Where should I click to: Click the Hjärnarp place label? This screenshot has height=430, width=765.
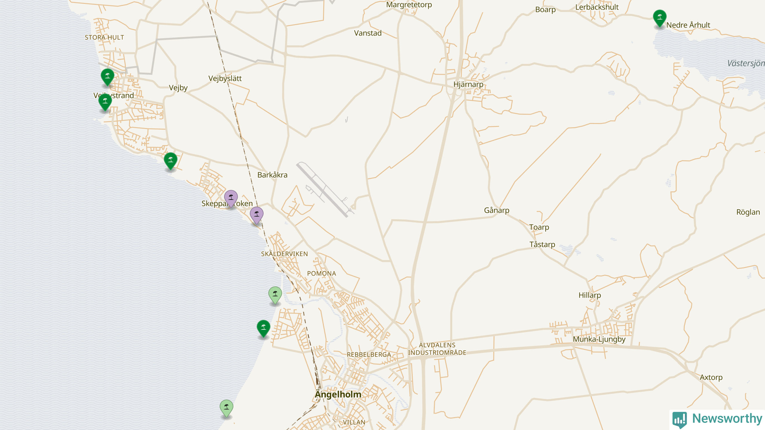(x=468, y=85)
